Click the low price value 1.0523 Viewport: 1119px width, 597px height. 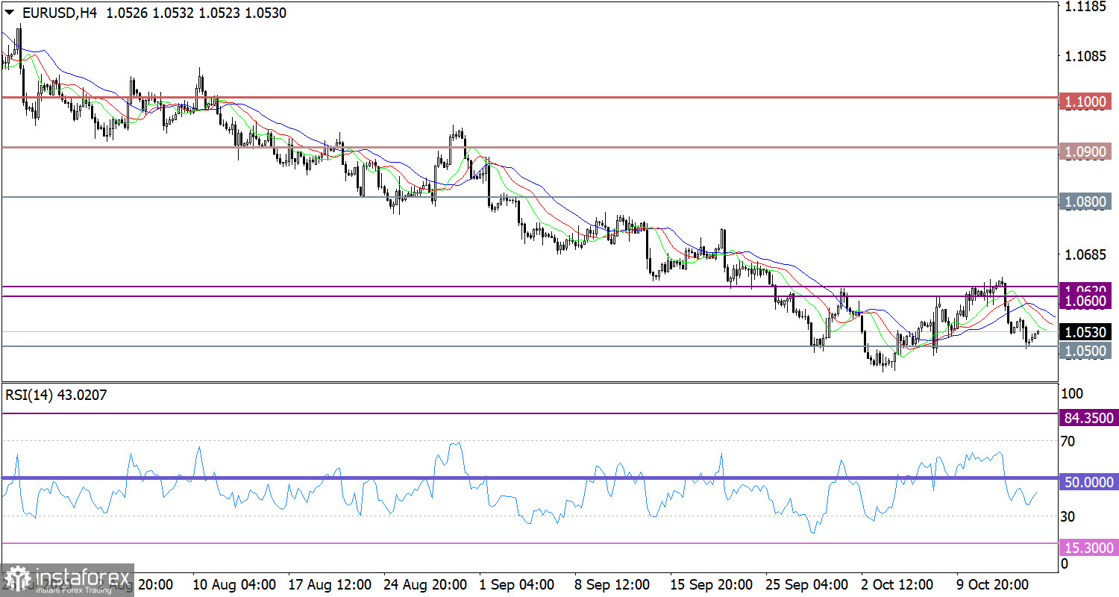(219, 13)
